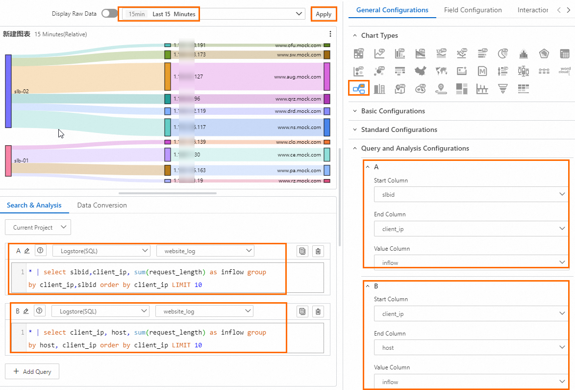Click the www.ns.mock.com label in the chart
Viewport: 575px width, 390px height.
click(x=299, y=128)
